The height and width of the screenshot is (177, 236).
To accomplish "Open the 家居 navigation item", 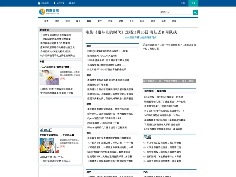I will tap(121, 21).
